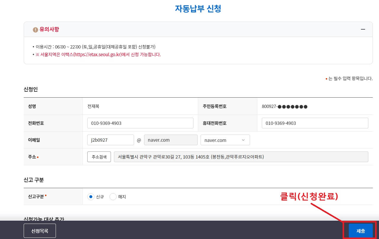This screenshot has height=239, width=379.
Task: Click the 유의사항 warning icon
Action: pos(36,30)
